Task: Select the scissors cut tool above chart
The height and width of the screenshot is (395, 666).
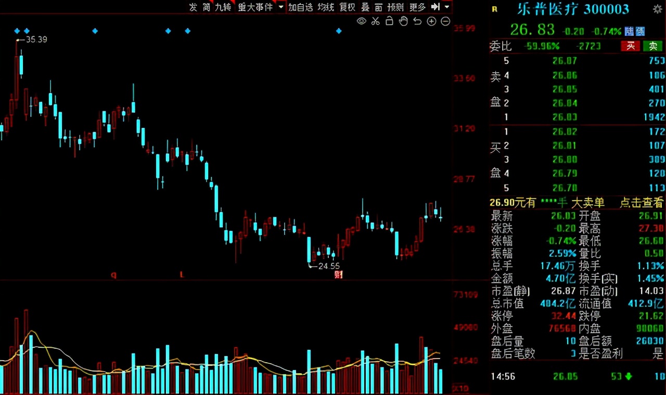Action: point(375,21)
